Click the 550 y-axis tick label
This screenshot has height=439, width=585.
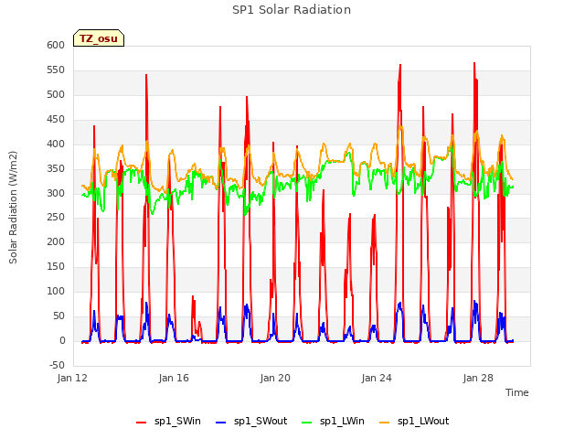tap(56, 70)
